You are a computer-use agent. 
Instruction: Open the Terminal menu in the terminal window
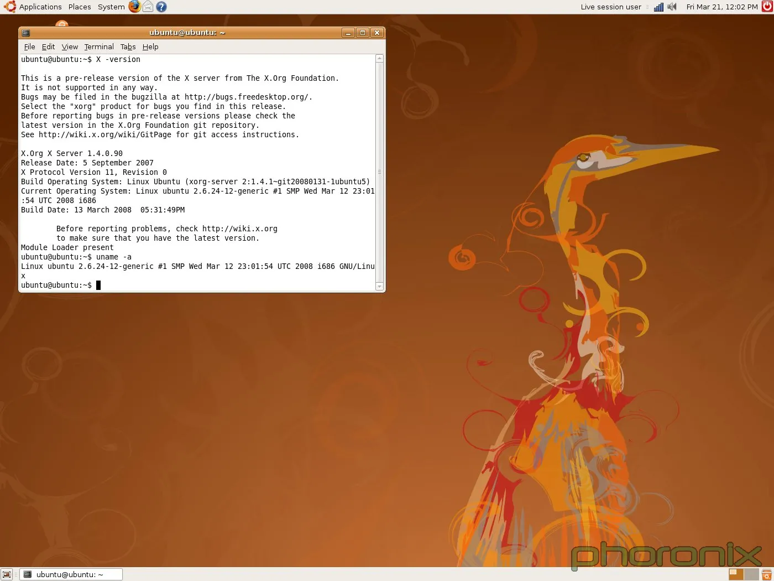coord(98,46)
